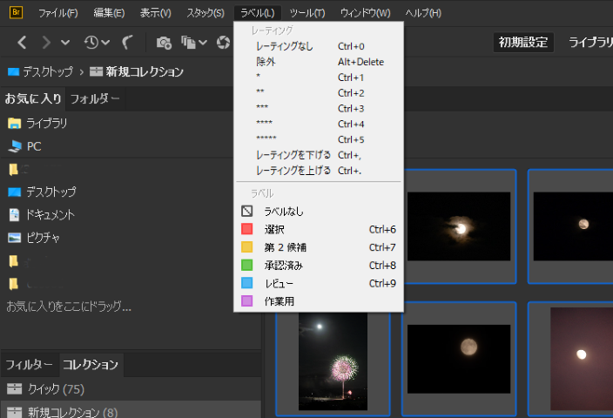Click the boomerang return-to-app icon
This screenshot has width=613, height=418.
128,42
